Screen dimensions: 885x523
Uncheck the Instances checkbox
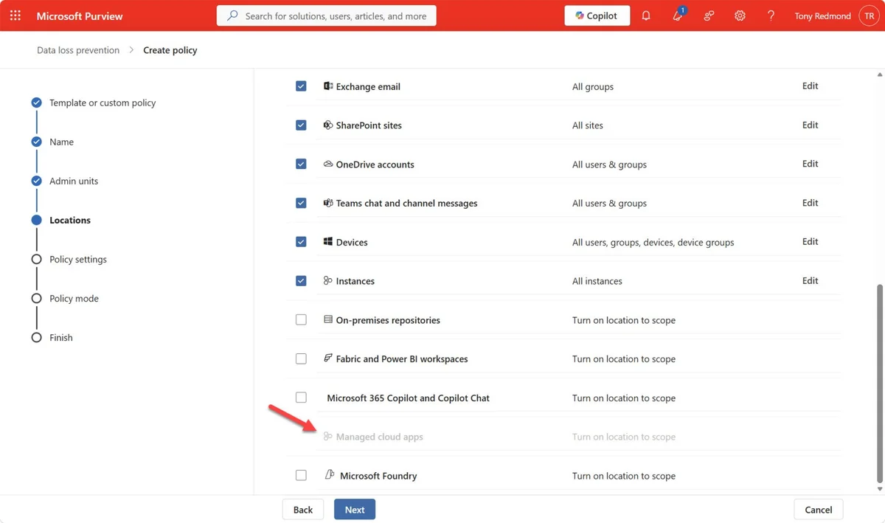point(301,281)
